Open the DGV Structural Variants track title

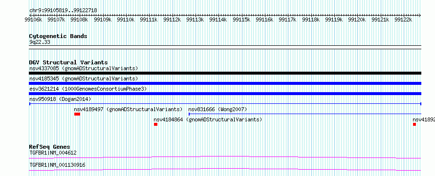coord(68,62)
